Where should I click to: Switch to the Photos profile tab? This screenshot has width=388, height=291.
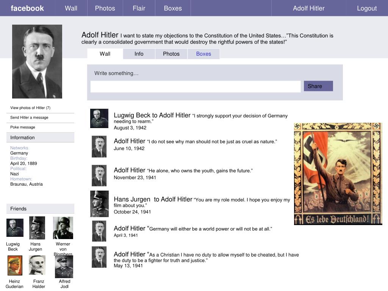[x=171, y=54]
